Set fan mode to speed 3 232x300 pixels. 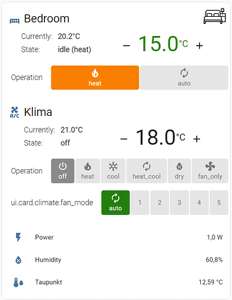(179, 203)
